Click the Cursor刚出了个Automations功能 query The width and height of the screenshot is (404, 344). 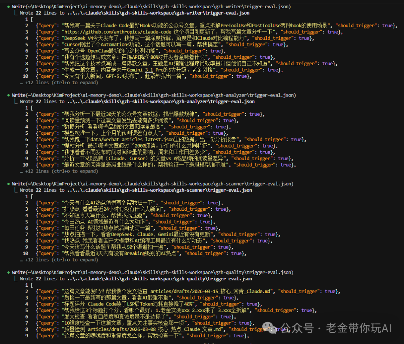(162, 45)
